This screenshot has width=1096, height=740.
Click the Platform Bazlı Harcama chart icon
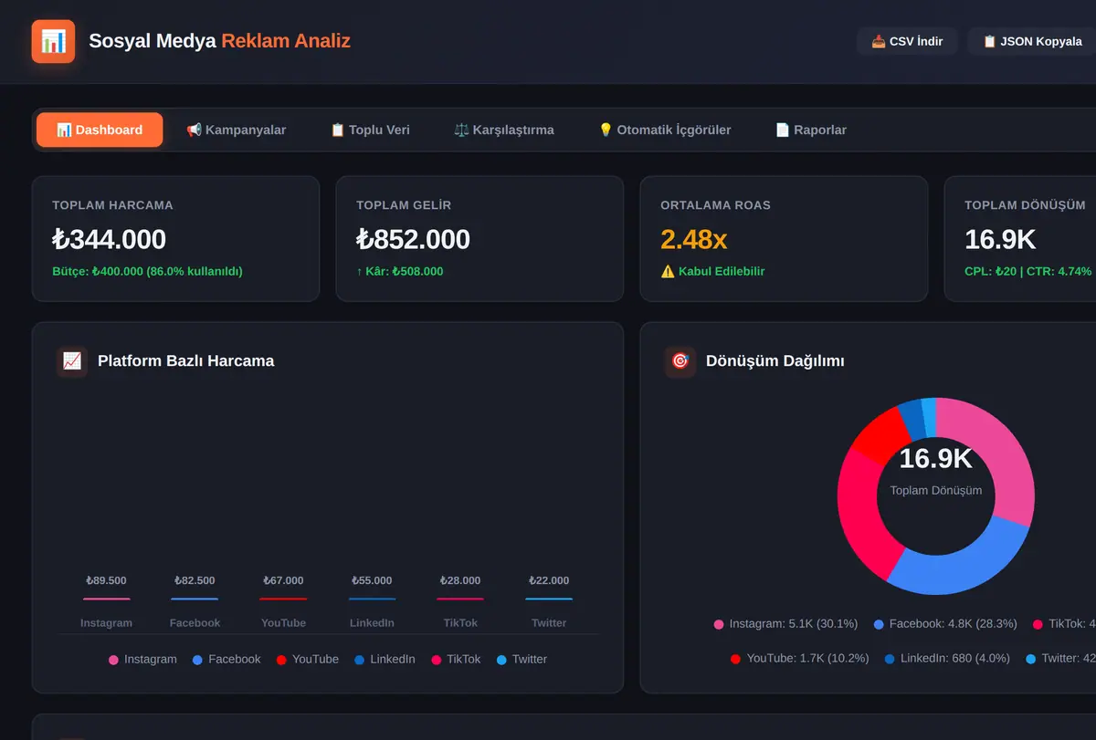(x=71, y=360)
